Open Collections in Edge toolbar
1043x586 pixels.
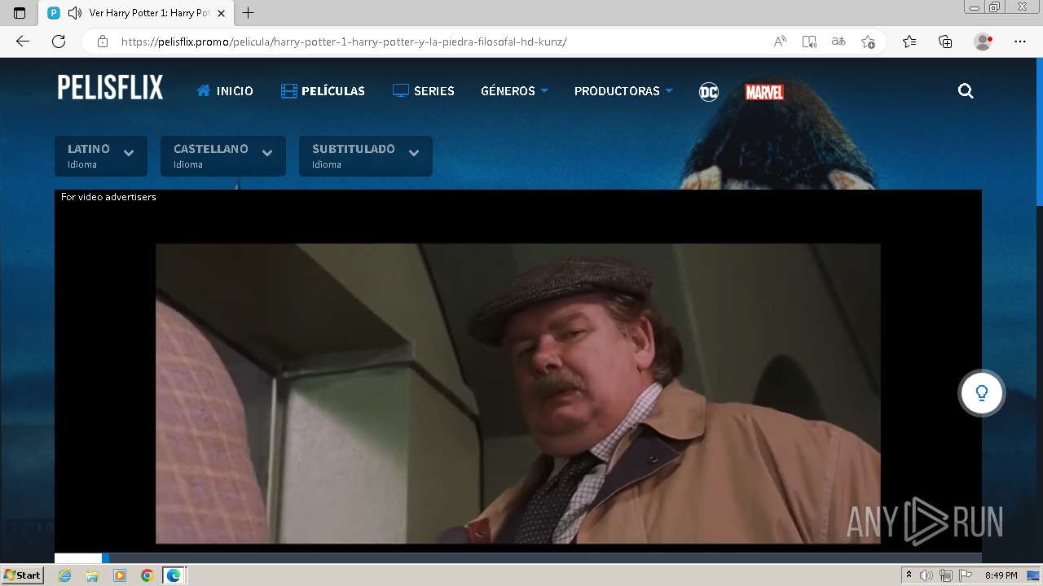coord(945,42)
